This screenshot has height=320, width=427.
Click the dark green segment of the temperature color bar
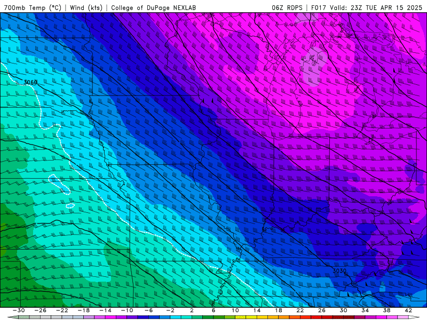[x=208, y=317]
